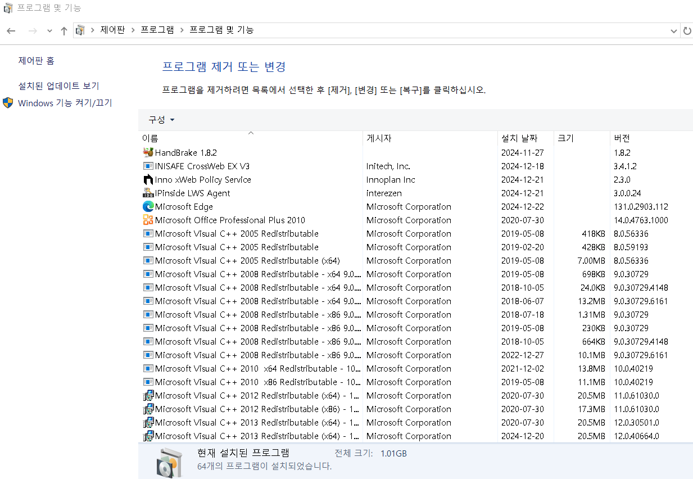Sort the list by 버전 column header
The width and height of the screenshot is (693, 479).
click(651, 138)
